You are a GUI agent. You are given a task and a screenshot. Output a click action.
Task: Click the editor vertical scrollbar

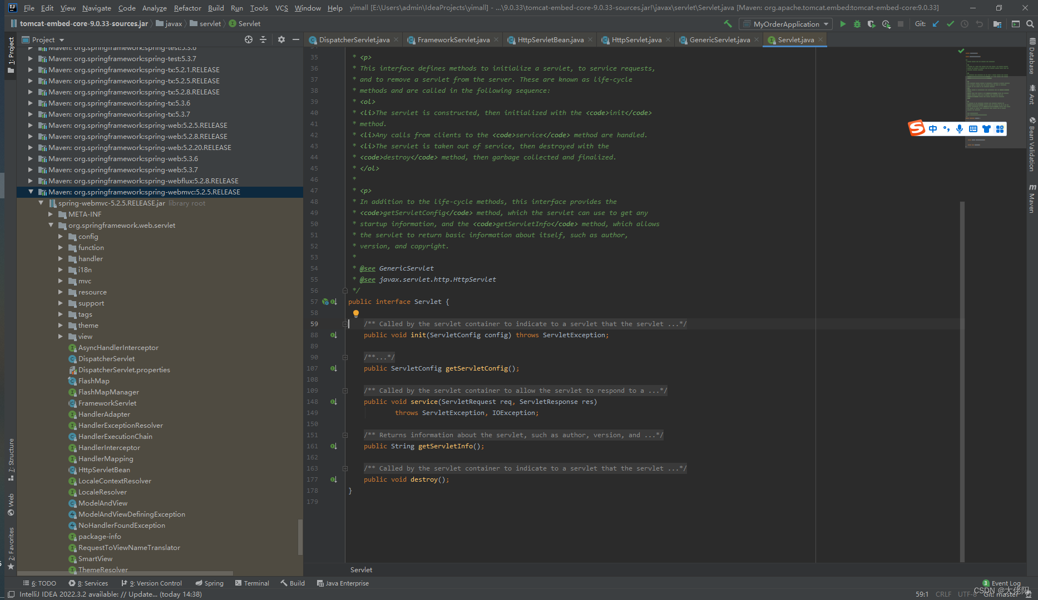[962, 381]
